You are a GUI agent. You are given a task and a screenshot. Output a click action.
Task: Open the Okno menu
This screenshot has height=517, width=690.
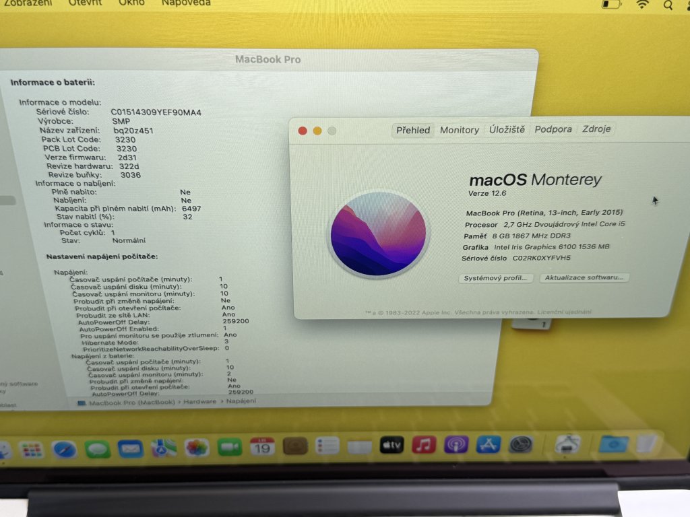pyautogui.click(x=131, y=3)
